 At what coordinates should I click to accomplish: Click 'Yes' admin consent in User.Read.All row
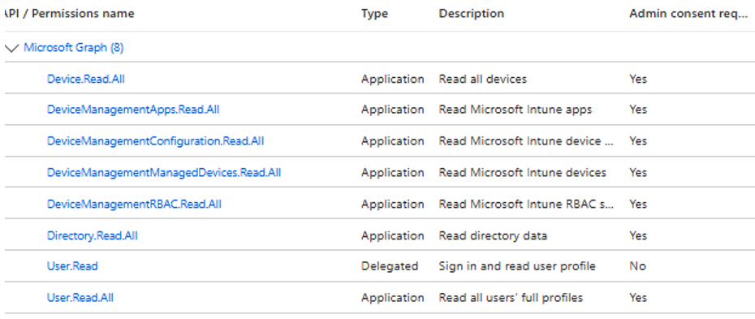click(638, 297)
